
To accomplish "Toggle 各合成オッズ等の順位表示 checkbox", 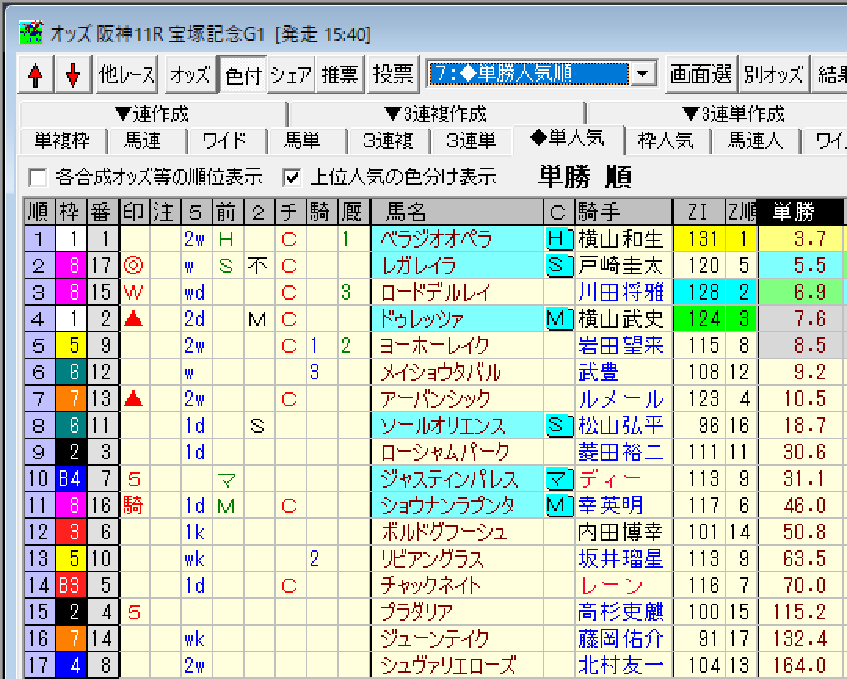I will [38, 177].
